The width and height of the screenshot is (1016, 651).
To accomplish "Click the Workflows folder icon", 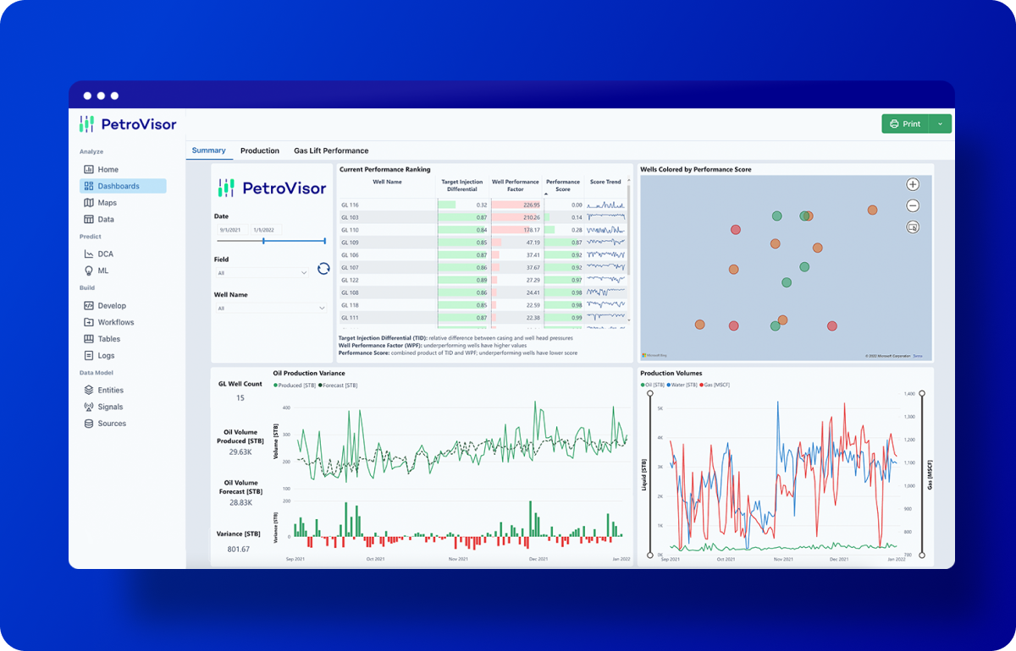I will click(x=89, y=323).
